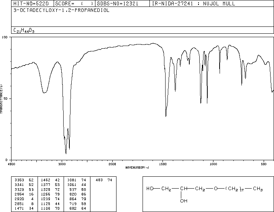Click the broad O-H absorption dip near 3340

pyautogui.click(x=44, y=92)
